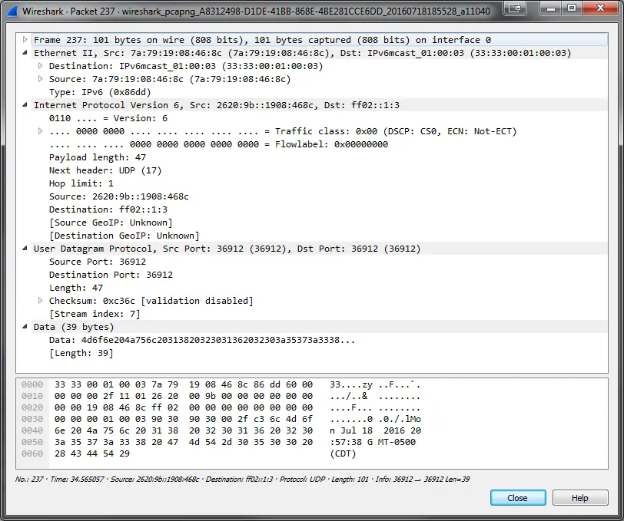Viewport: 624px width, 521px height.
Task: Click hex offset 0050 in byte pane
Action: click(32, 442)
